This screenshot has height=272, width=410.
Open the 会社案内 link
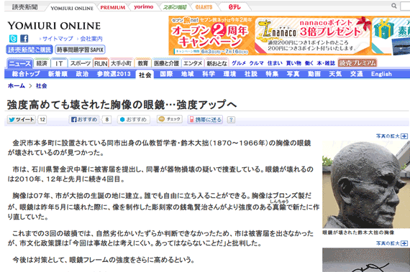(x=91, y=39)
